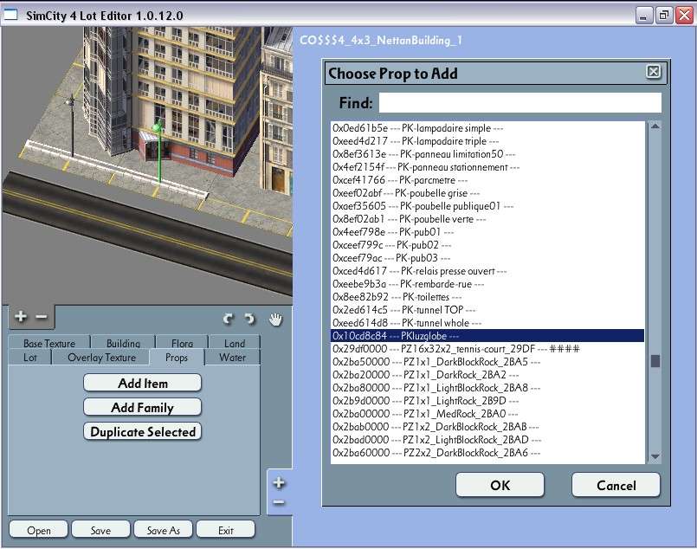Choose PK-parcmetre from the list
The width and height of the screenshot is (697, 549).
point(487,180)
